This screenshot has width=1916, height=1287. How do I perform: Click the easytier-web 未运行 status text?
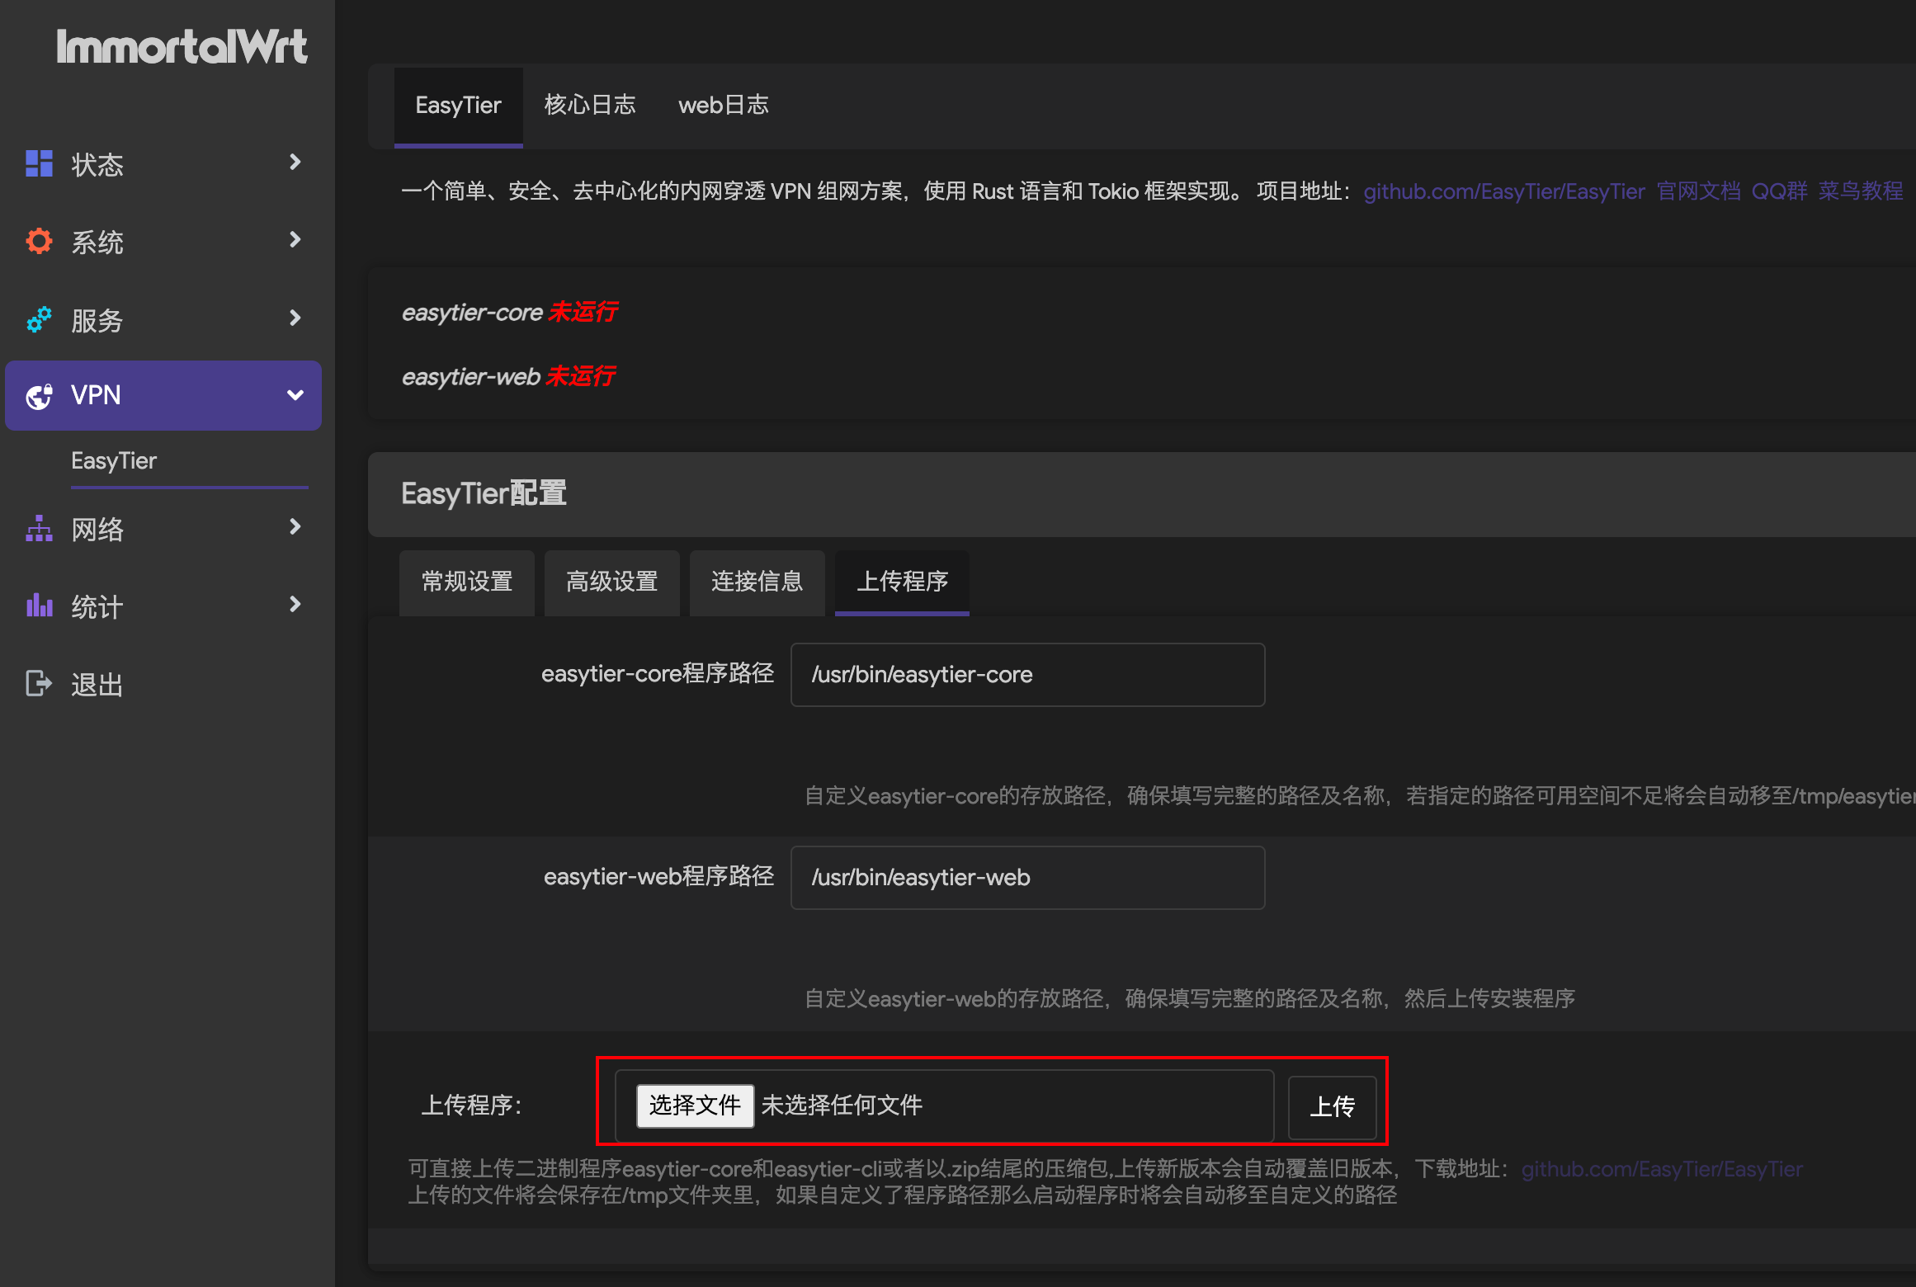pyautogui.click(x=508, y=376)
